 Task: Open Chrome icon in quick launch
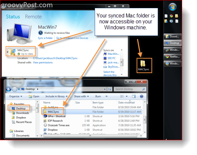click(171, 16)
